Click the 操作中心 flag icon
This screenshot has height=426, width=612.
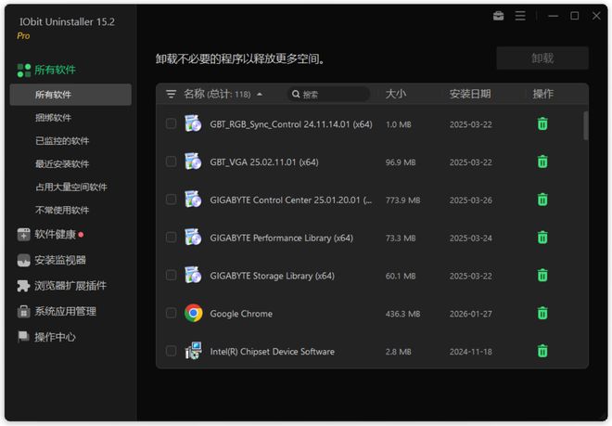pos(23,337)
